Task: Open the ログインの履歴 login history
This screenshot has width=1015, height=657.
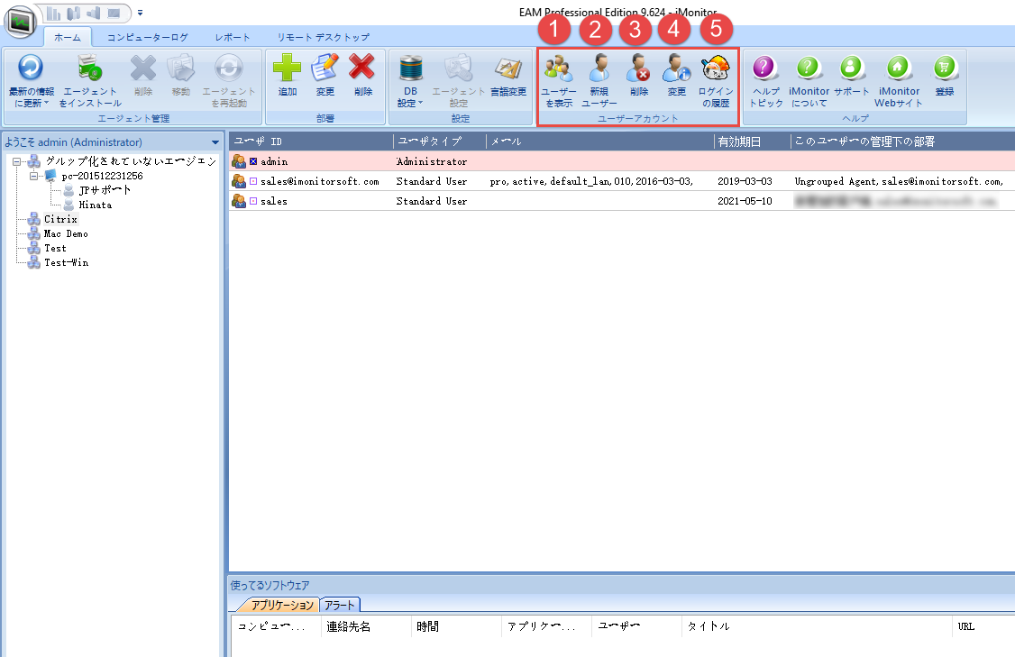Action: pyautogui.click(x=716, y=68)
